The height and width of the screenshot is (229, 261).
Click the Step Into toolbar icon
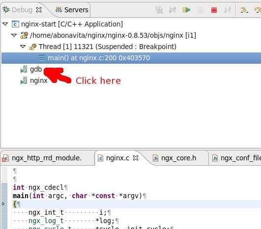coord(244,10)
